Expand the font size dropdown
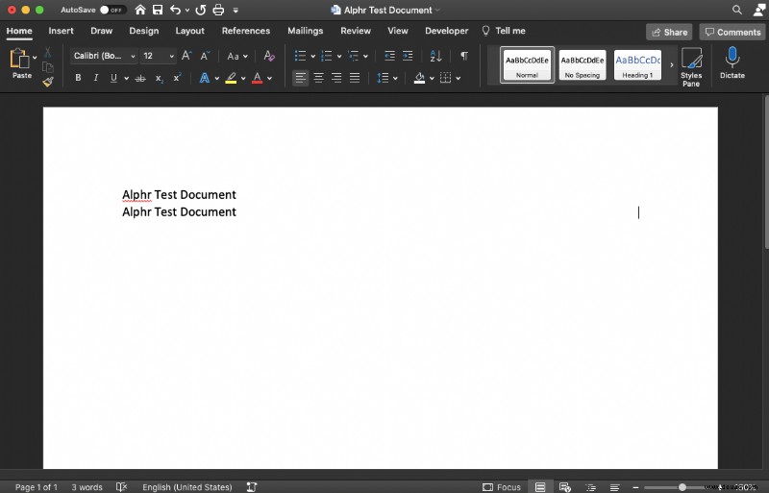 [171, 56]
